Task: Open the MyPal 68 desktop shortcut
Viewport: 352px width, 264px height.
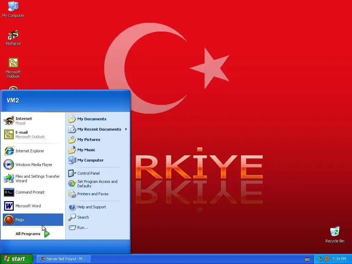Action: pos(13,38)
